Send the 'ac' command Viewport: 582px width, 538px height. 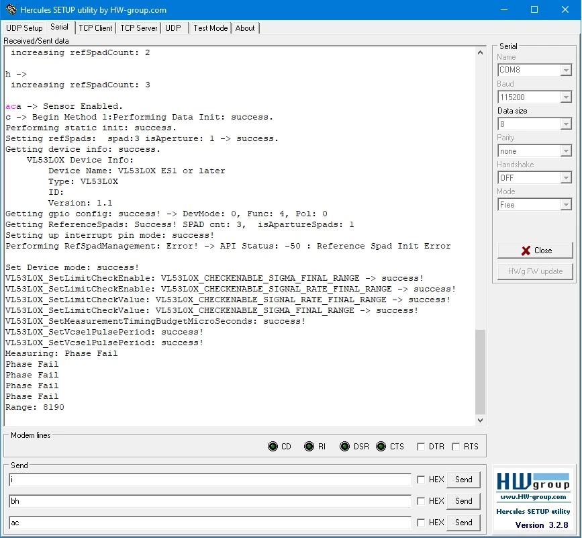click(464, 523)
